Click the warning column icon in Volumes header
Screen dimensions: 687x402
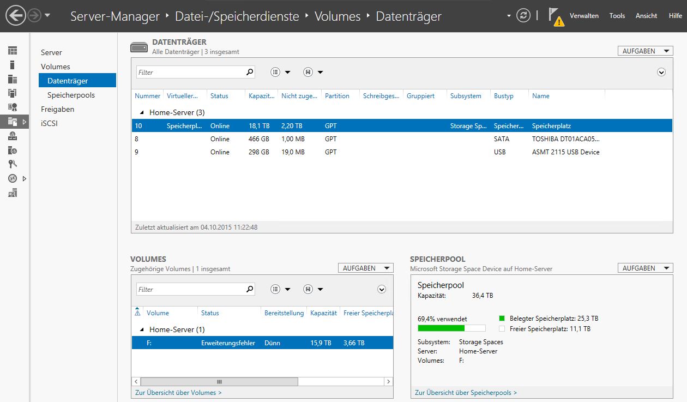(137, 312)
